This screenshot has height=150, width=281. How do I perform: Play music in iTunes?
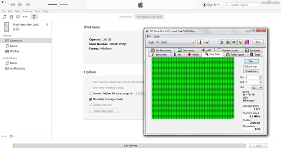(x=20, y=4)
